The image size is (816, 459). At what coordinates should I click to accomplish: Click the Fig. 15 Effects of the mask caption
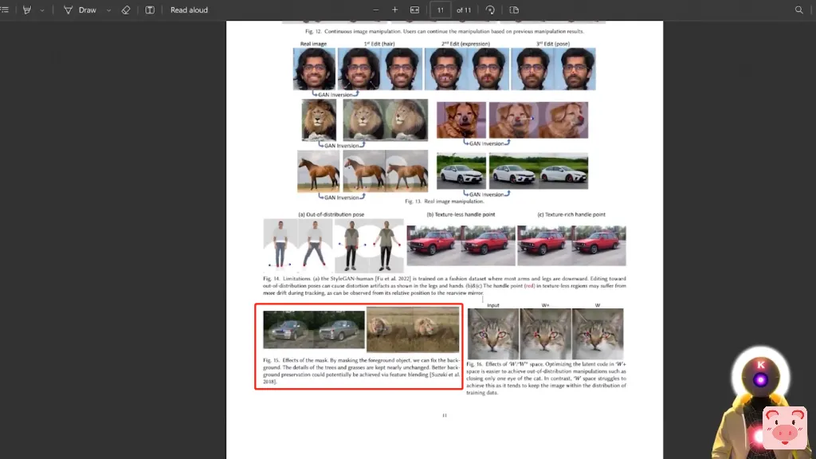[x=361, y=371]
